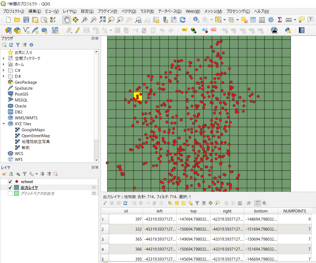Open the attribute table toolbar icon
Screen dimensions: 316x263
(253, 20)
